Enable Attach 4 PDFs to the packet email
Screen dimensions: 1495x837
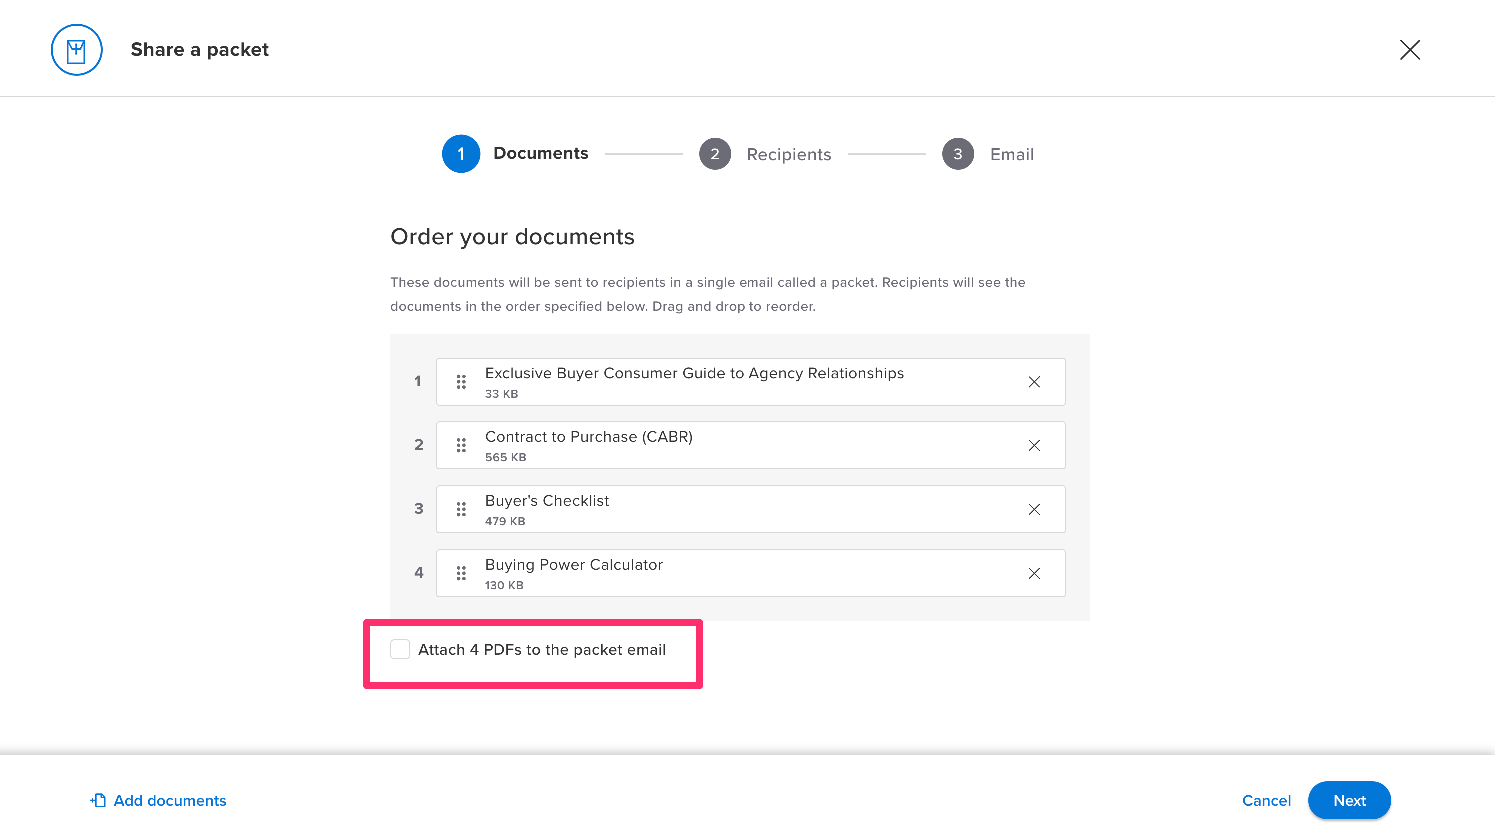click(400, 650)
